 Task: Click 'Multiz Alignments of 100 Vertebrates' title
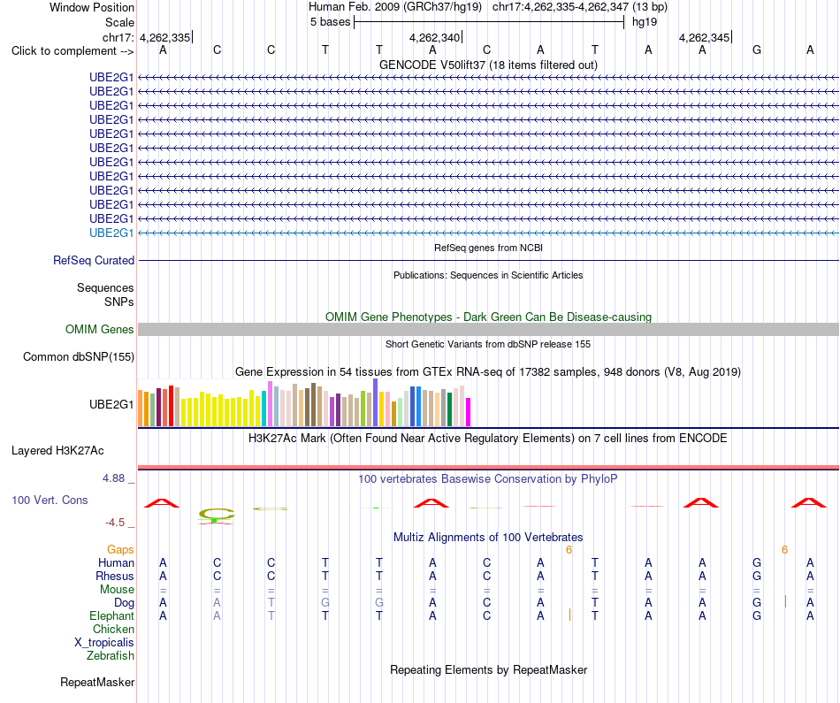(x=488, y=537)
